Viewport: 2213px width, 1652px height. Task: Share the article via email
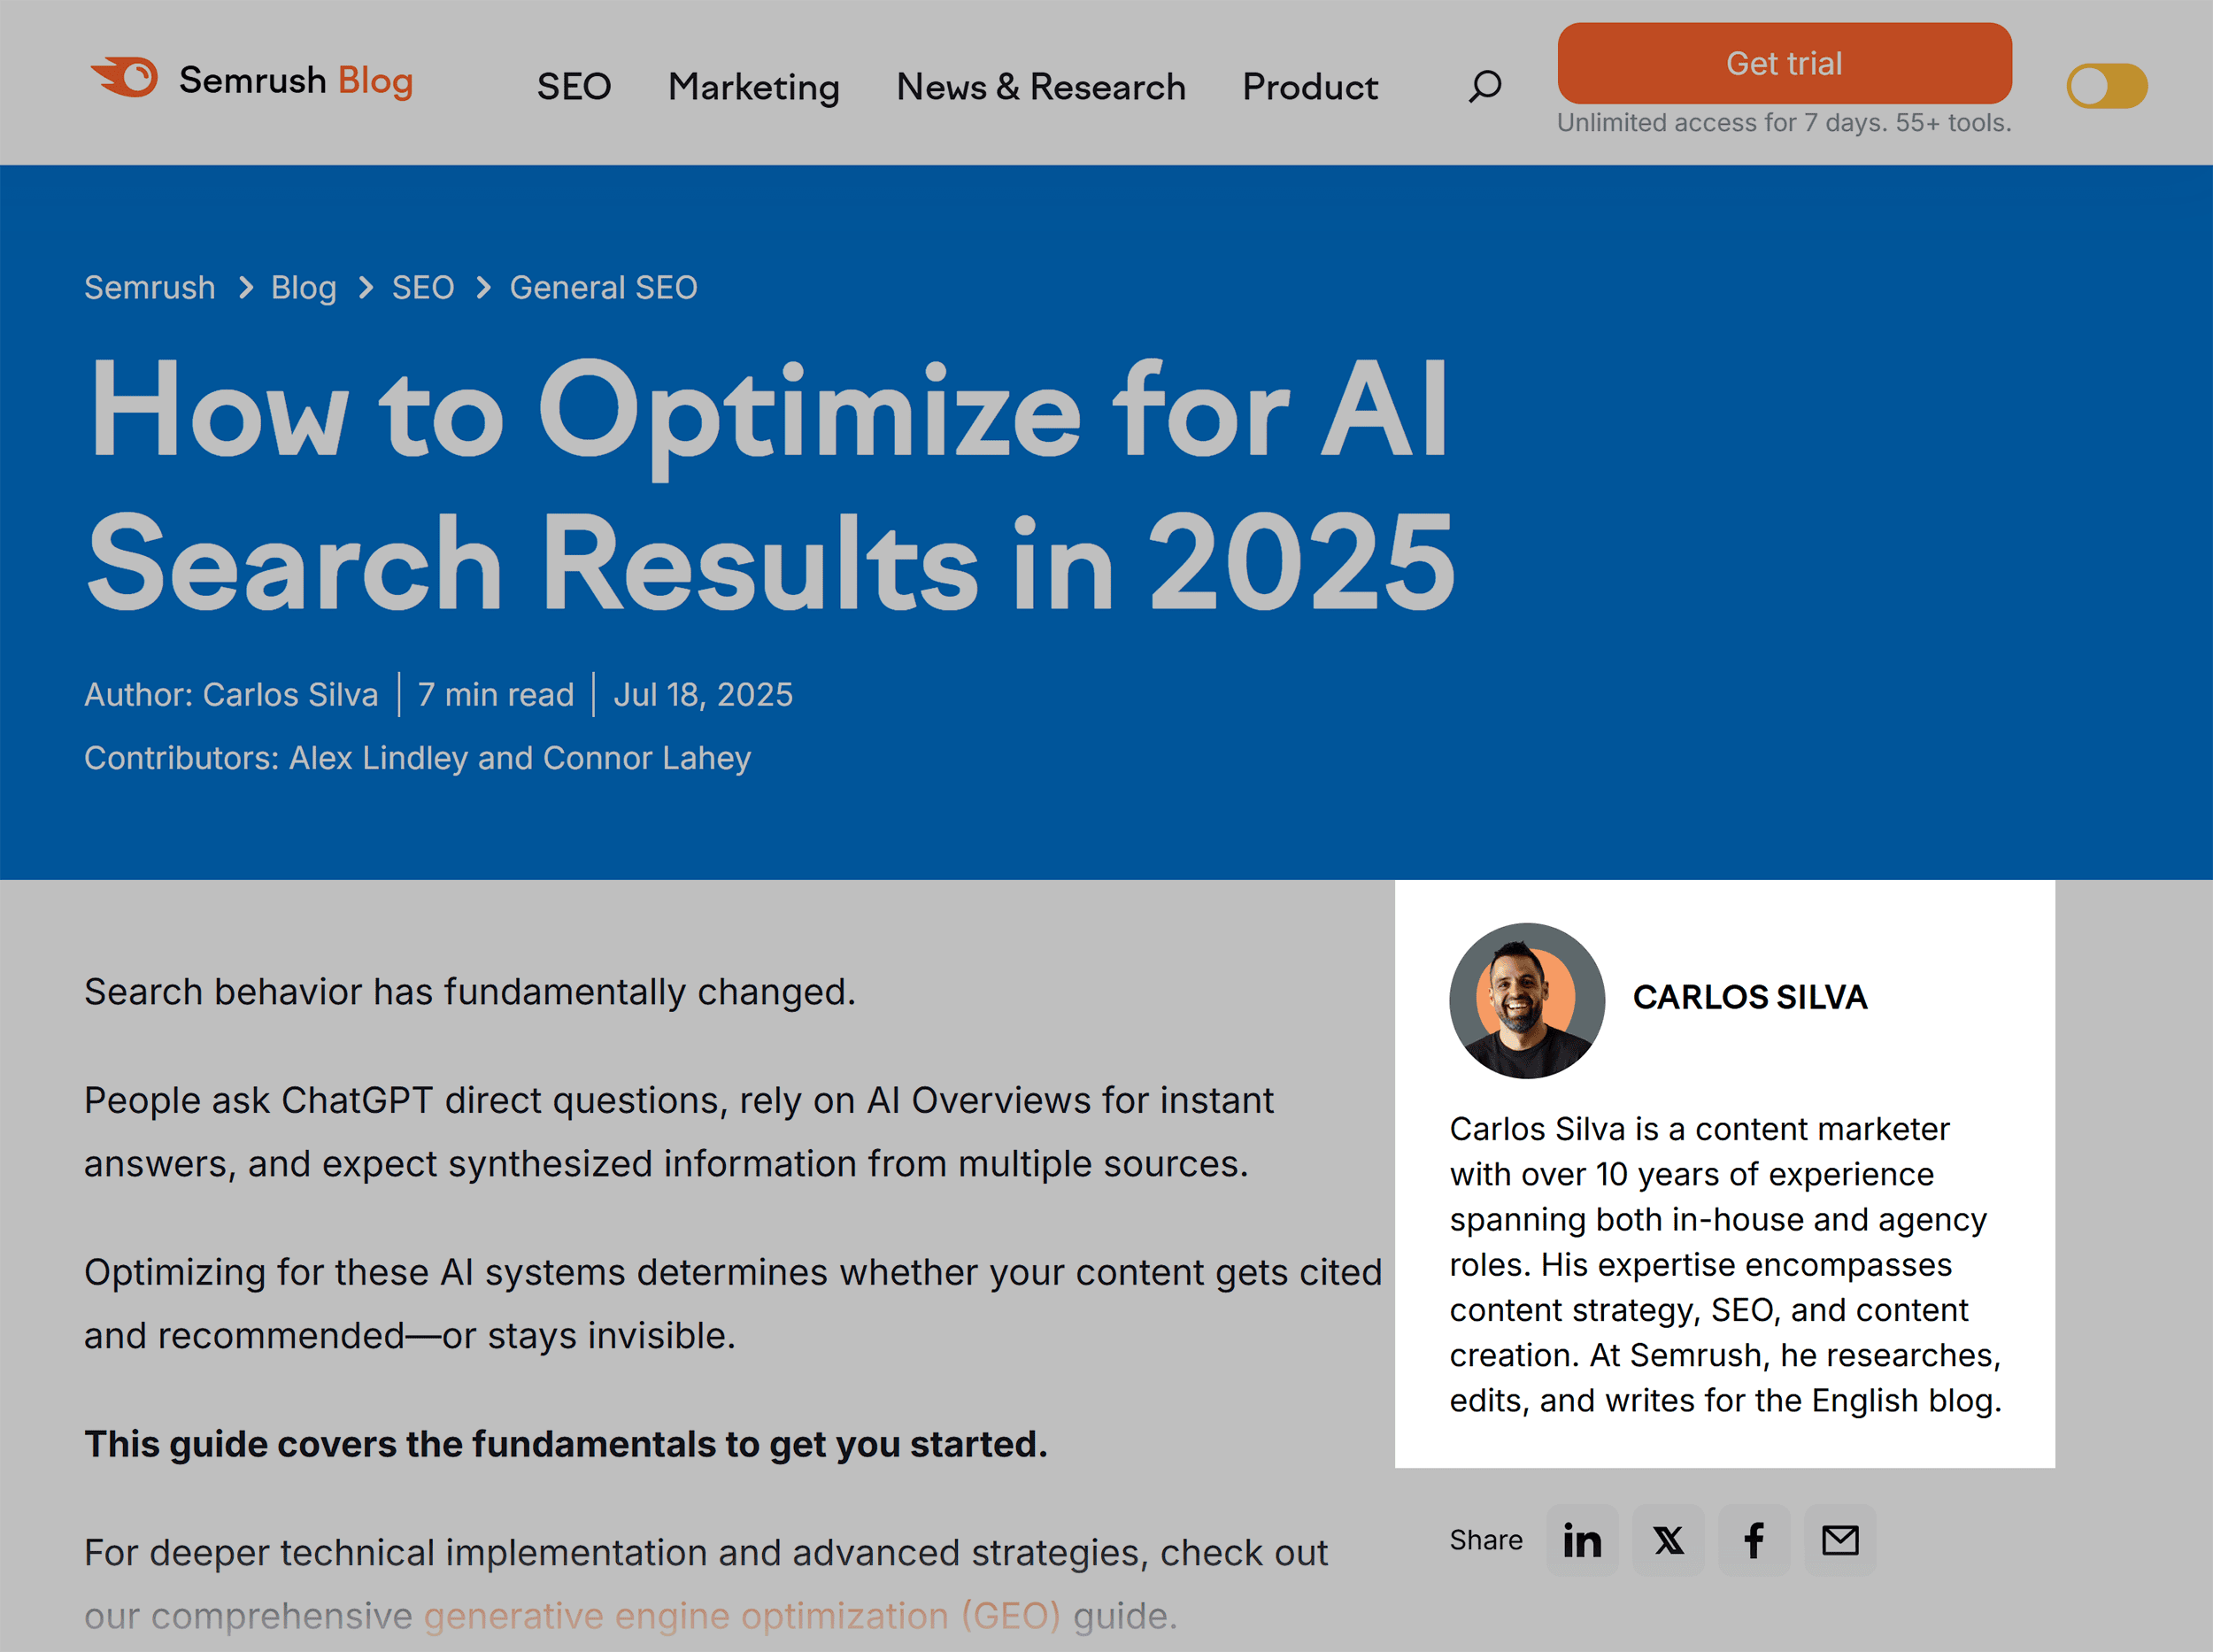[1839, 1540]
